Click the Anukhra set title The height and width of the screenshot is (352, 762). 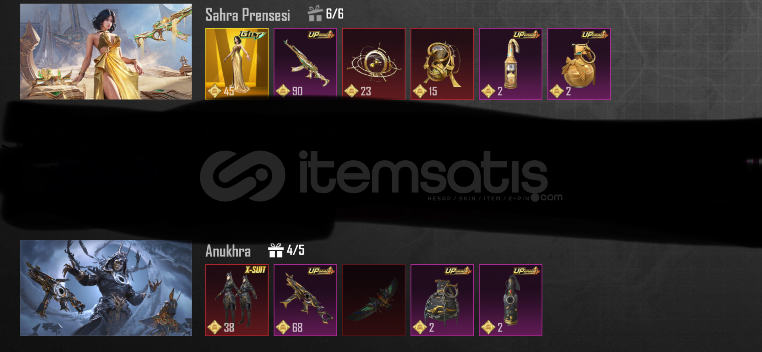pos(228,251)
